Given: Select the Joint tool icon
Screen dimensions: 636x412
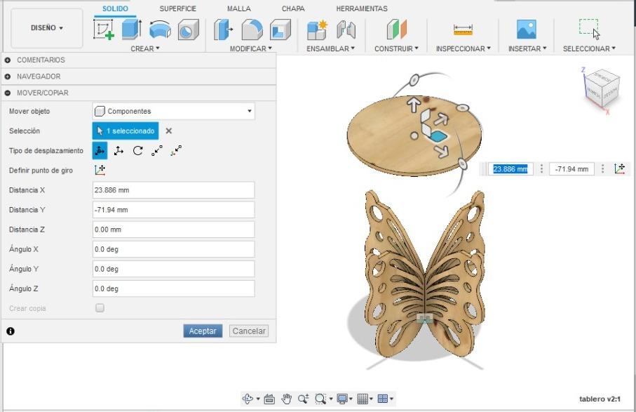Looking at the screenshot, I should pyautogui.click(x=346, y=29).
